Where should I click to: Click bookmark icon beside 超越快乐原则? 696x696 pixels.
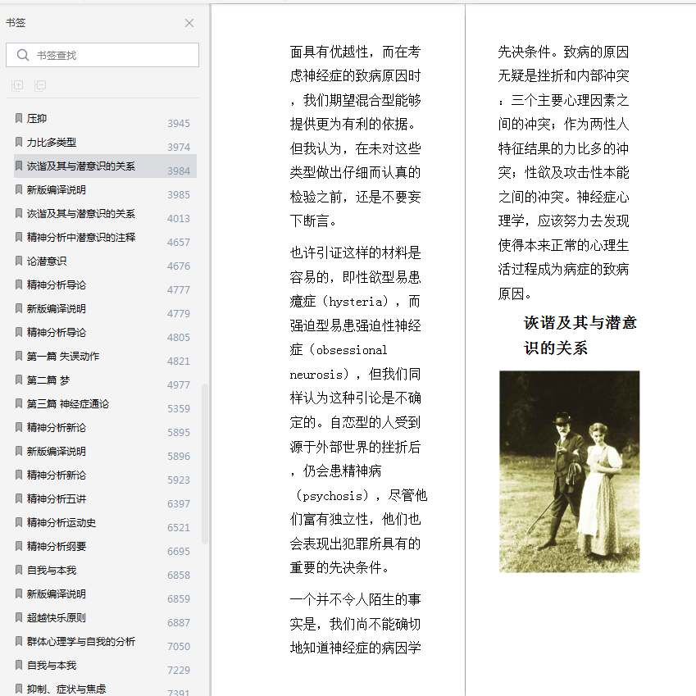19,617
